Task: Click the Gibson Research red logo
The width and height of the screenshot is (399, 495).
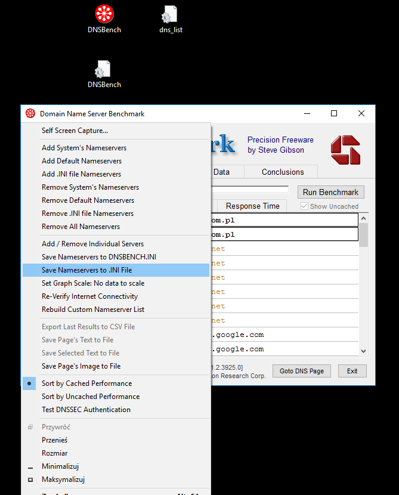Action: pos(346,150)
